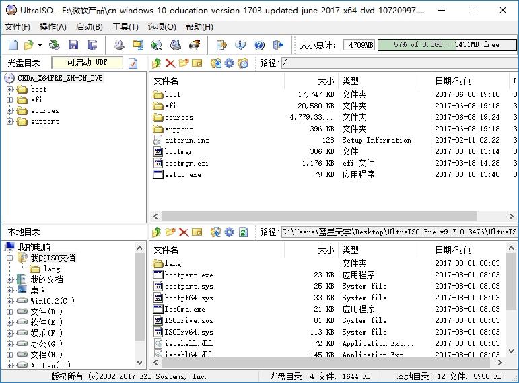Show image info with the blue i icon

240,44
